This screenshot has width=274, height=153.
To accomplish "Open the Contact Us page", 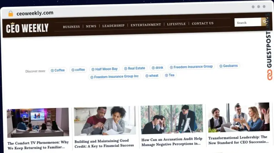I will 203,24.
